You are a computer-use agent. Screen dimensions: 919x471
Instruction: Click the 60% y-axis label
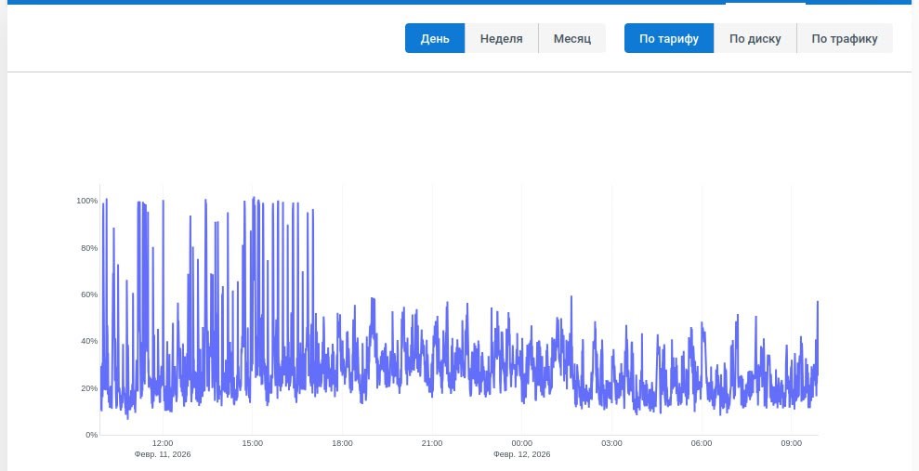point(89,294)
